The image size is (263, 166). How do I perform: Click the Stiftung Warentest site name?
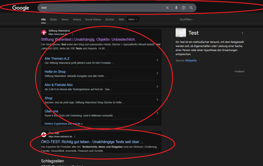pos(59,31)
